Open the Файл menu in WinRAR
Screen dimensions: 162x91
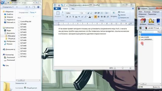pyautogui.click(x=140, y=12)
